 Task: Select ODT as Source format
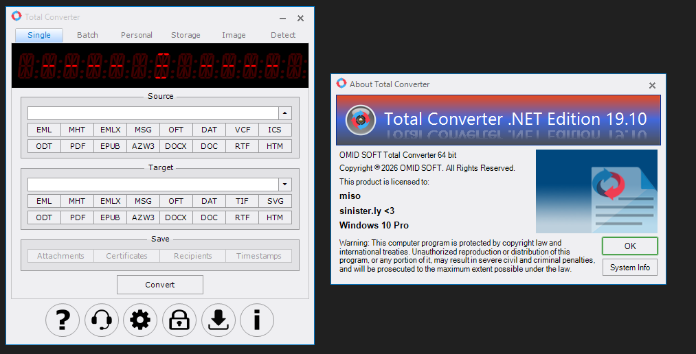[44, 146]
